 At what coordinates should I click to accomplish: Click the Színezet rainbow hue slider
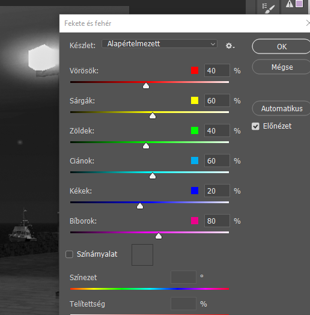coord(150,289)
